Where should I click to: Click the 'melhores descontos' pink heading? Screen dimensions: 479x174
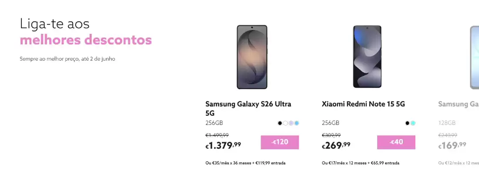(86, 40)
